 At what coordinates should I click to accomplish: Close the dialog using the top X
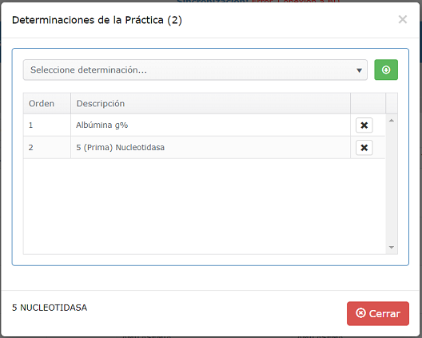(403, 19)
